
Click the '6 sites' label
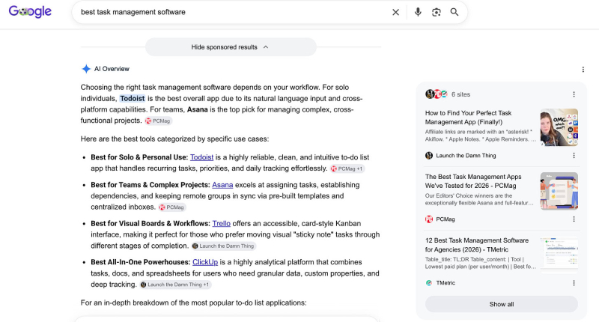460,94
